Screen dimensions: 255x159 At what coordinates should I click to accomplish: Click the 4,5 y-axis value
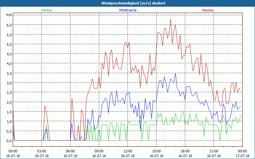click(x=9, y=54)
